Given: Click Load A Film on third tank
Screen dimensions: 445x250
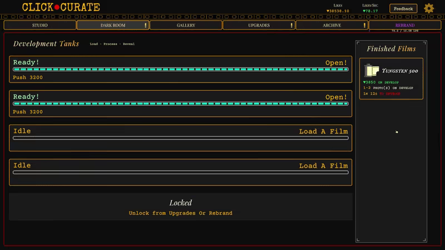Looking at the screenshot, I should point(323,132).
